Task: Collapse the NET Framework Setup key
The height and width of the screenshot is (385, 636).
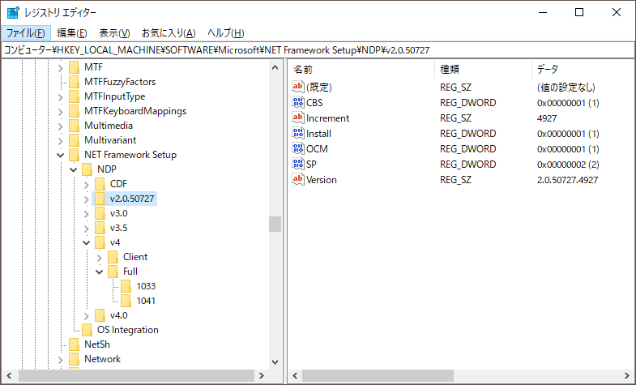Action: point(61,155)
